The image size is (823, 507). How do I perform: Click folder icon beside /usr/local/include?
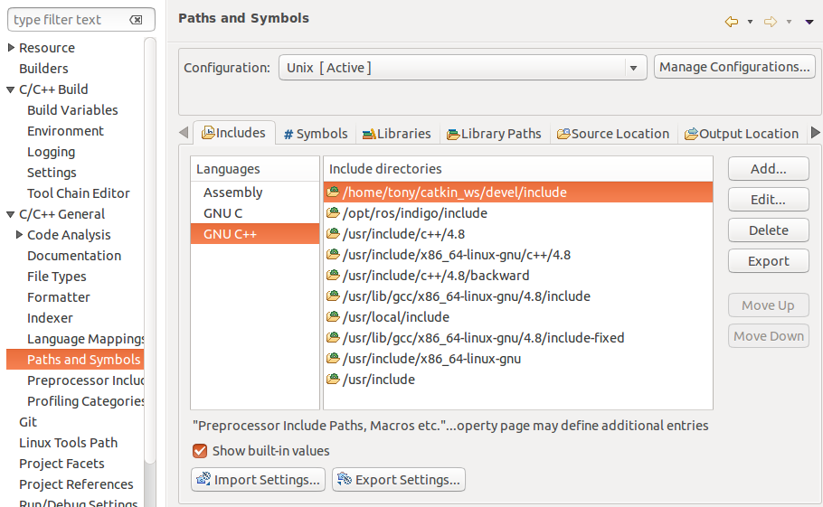tap(333, 317)
